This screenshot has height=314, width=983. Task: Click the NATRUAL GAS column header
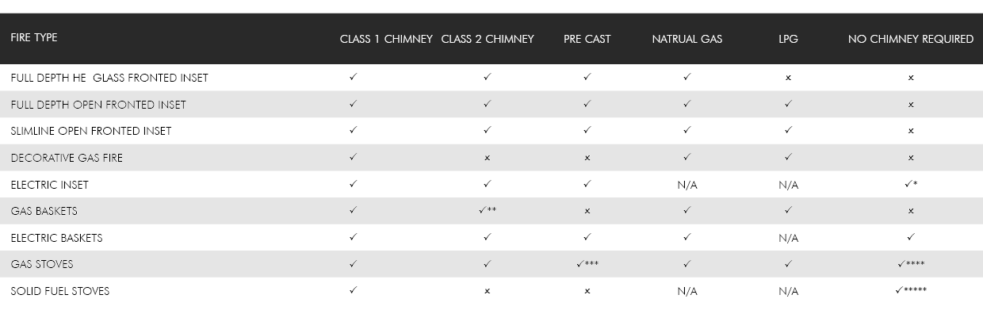[687, 39]
